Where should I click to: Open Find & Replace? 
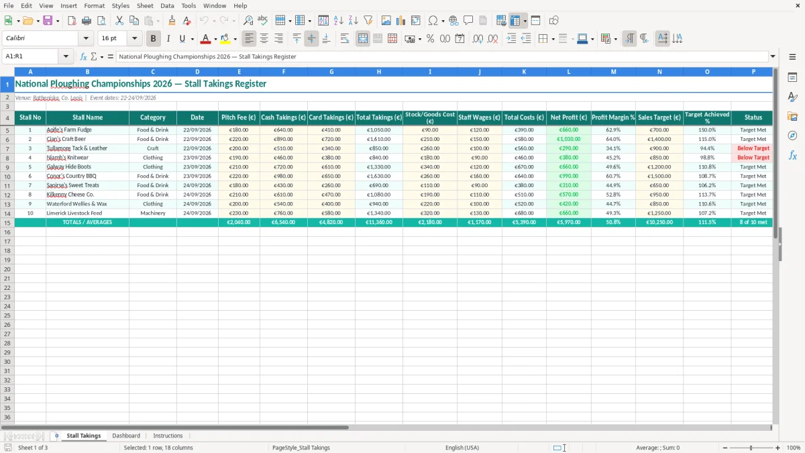click(248, 21)
